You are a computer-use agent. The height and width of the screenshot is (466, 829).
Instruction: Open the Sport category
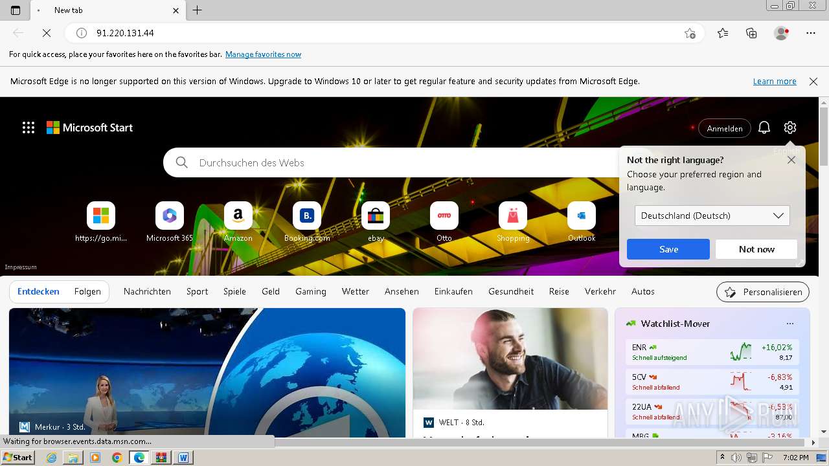pyautogui.click(x=197, y=291)
